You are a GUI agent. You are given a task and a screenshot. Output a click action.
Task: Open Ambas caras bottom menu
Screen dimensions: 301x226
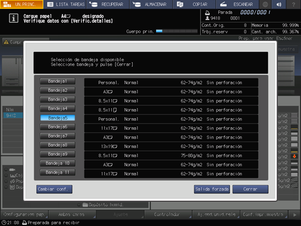click(x=72, y=214)
